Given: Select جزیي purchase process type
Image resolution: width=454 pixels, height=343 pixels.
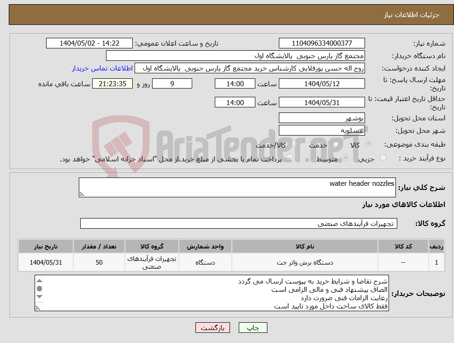Looking at the screenshot, I should pyautogui.click(x=383, y=156).
